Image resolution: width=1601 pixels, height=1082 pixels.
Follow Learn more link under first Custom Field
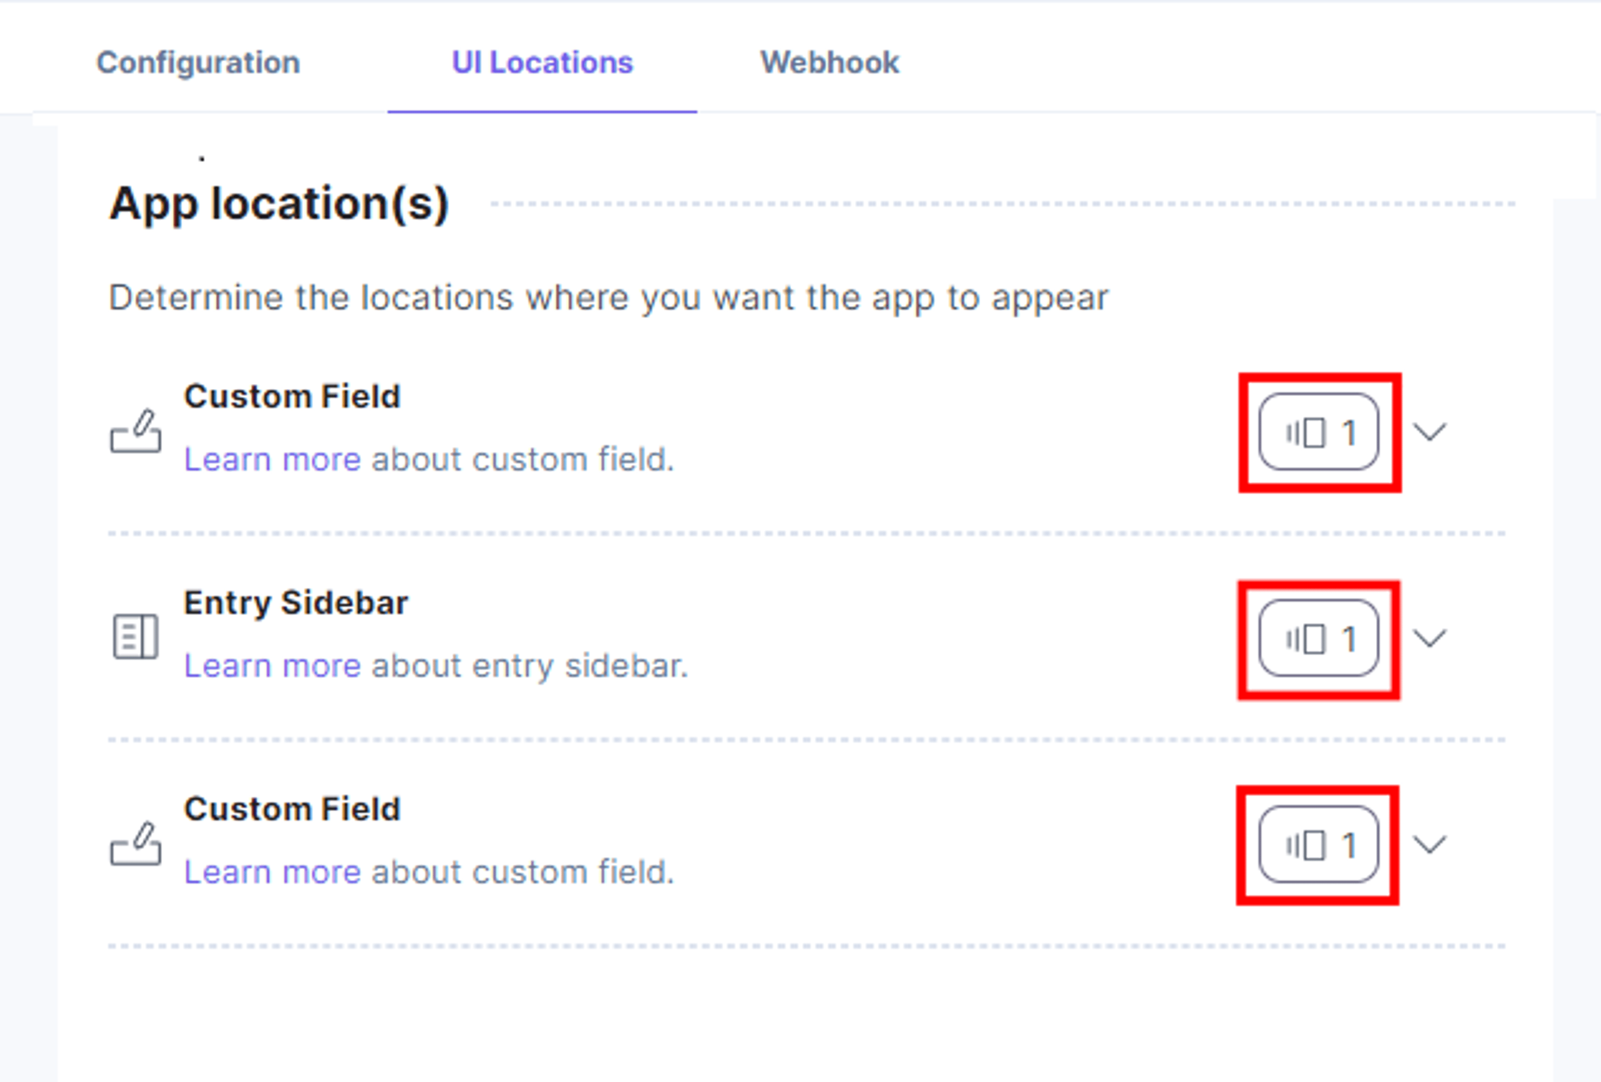(x=272, y=459)
